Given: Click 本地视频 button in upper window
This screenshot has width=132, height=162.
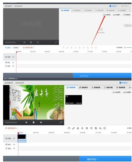Looking at the screenshot, I should tap(107, 15).
